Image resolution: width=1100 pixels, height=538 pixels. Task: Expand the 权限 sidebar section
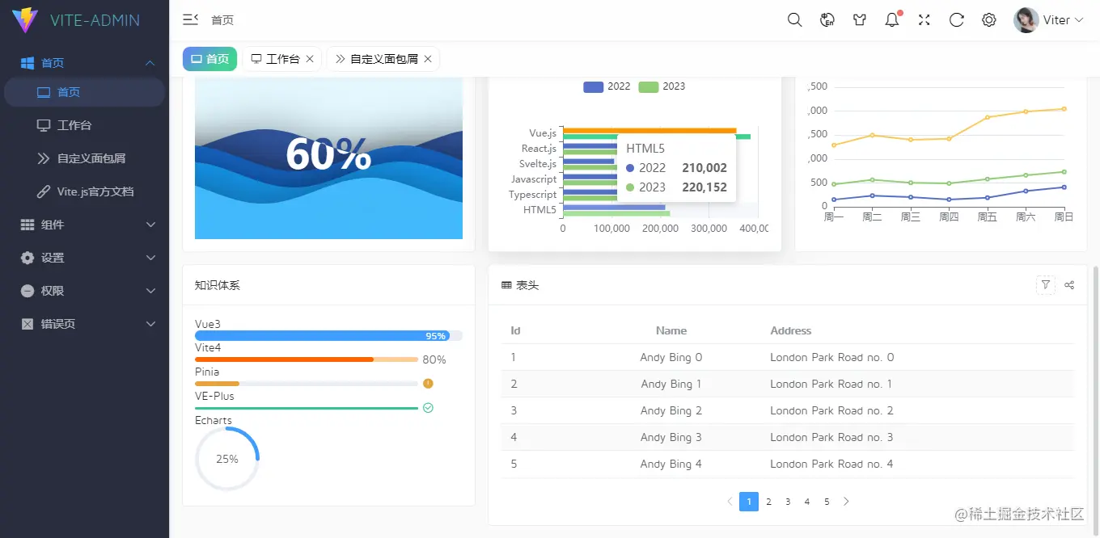84,291
